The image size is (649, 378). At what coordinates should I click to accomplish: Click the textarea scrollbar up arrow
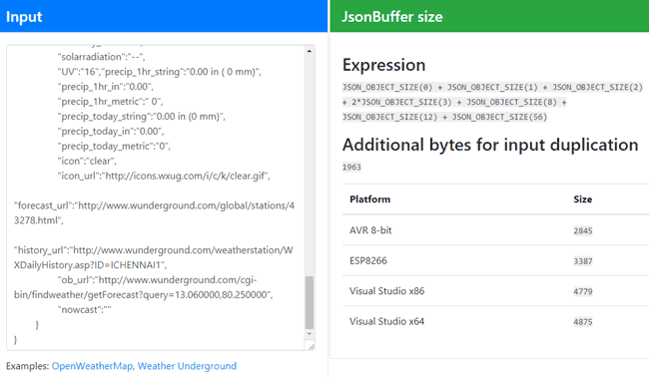tap(310, 51)
